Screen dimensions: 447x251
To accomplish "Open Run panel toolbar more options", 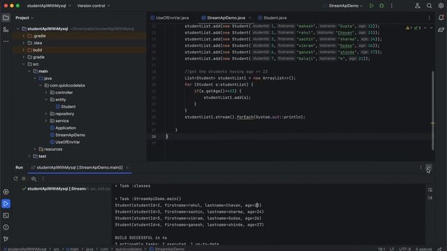I will [43, 178].
